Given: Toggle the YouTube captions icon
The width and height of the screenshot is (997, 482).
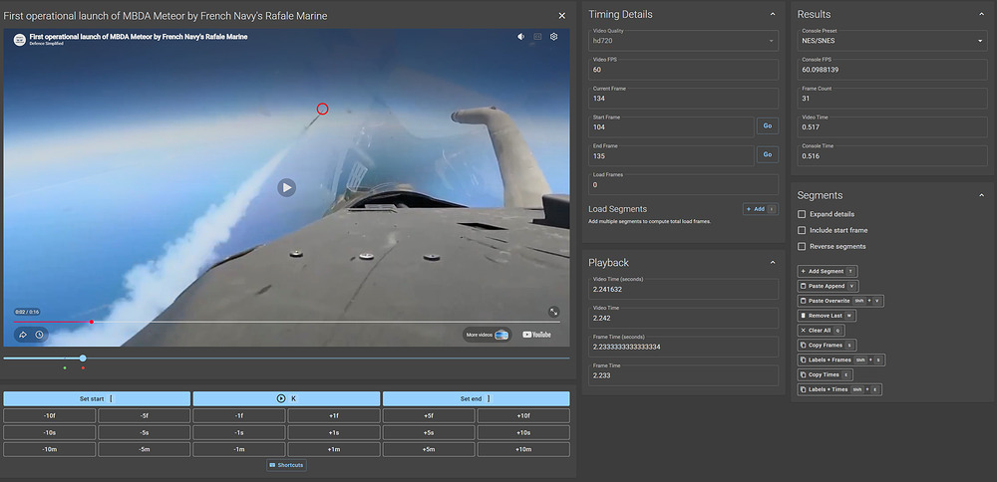Looking at the screenshot, I should 537,37.
